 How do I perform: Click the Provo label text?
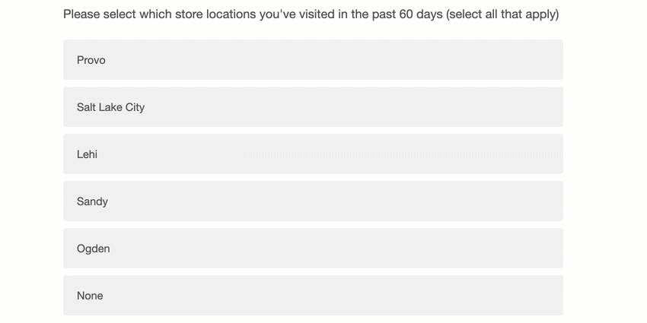91,60
